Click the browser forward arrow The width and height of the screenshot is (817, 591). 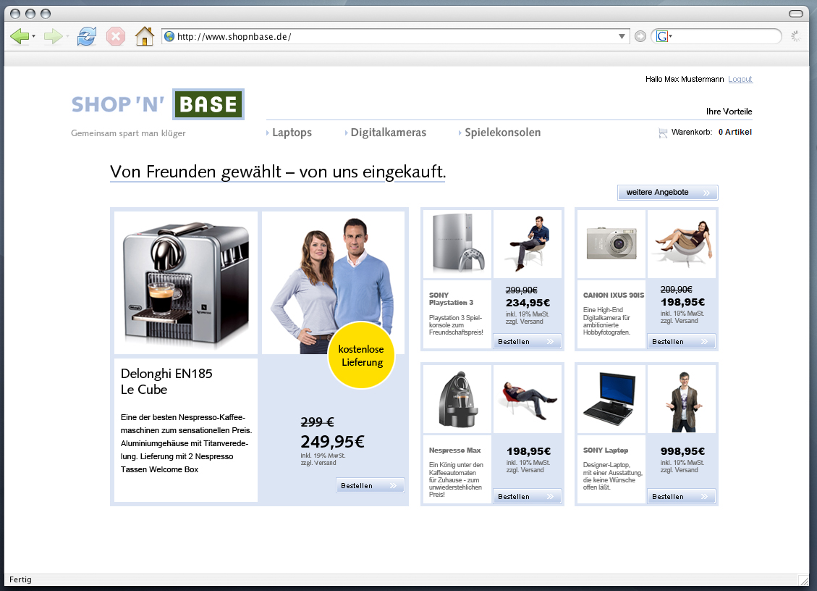coord(53,36)
